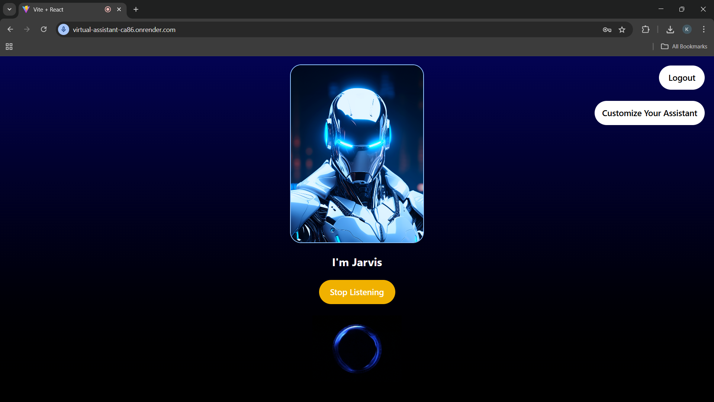
Task: Click the Jarvis robot image
Action: pos(357,154)
